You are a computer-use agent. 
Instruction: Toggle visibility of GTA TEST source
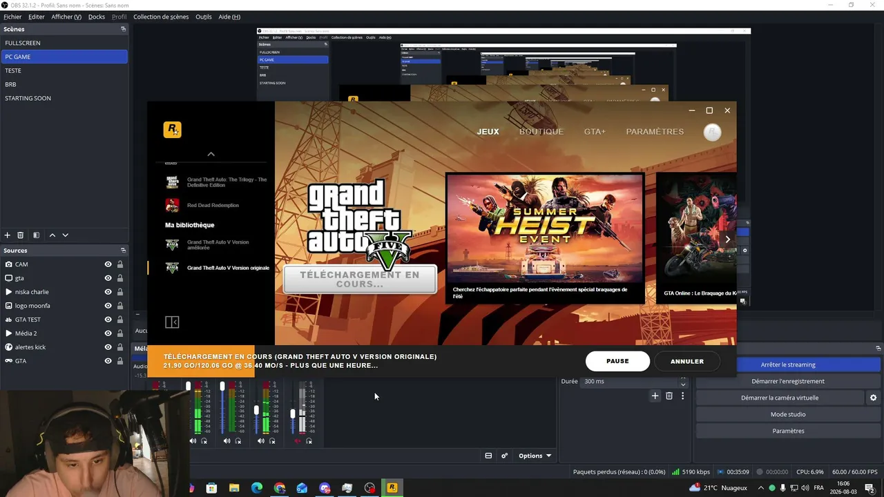108,320
